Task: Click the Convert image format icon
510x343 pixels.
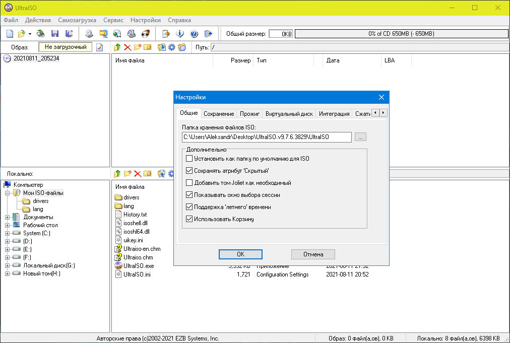Action: (x=103, y=33)
